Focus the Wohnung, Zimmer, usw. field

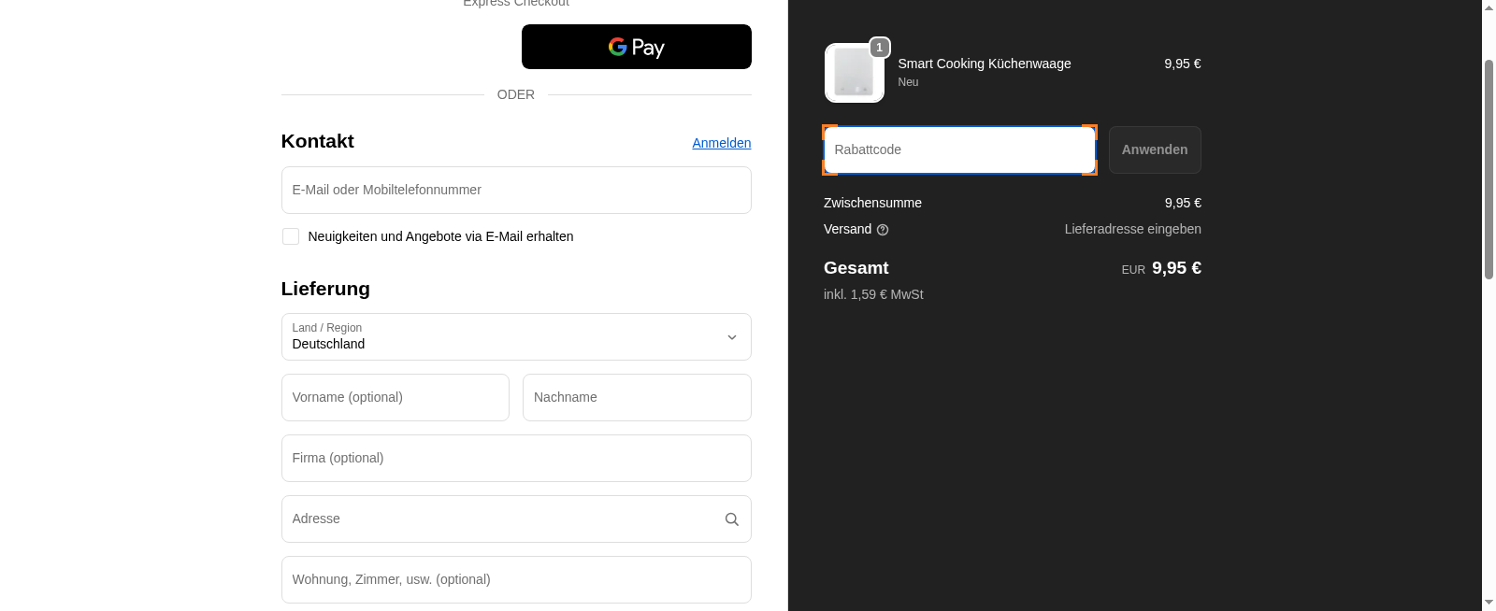coord(516,579)
